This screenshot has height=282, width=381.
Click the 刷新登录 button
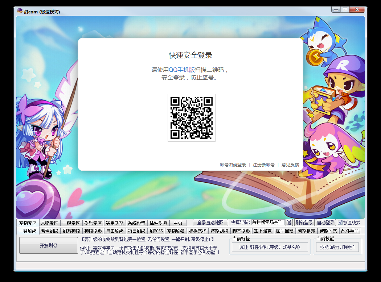(304, 223)
